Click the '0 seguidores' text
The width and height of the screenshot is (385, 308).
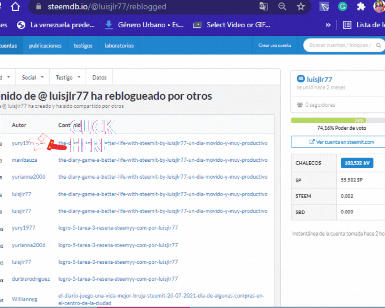pyautogui.click(x=320, y=105)
